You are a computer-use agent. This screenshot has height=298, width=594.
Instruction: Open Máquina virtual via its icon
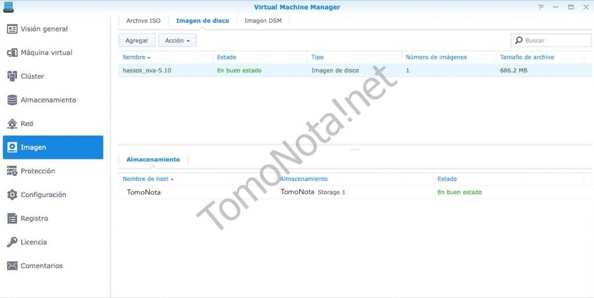[12, 53]
